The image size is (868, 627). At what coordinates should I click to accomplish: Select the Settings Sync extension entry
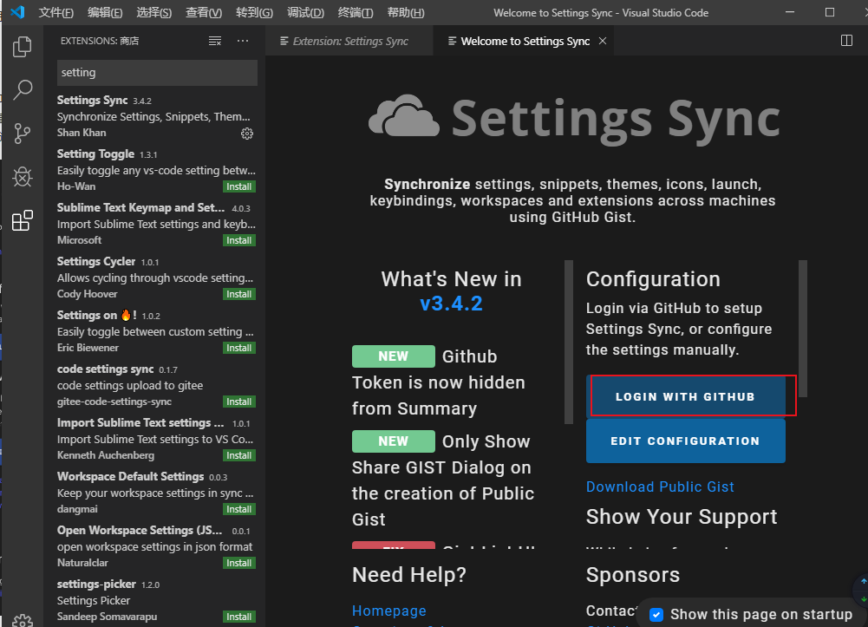point(155,116)
